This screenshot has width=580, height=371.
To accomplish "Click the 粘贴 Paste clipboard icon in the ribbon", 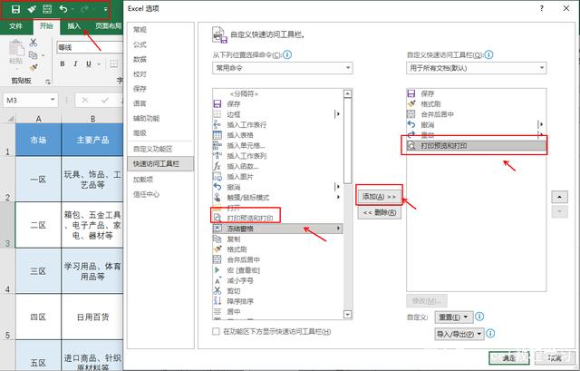I will [16, 49].
